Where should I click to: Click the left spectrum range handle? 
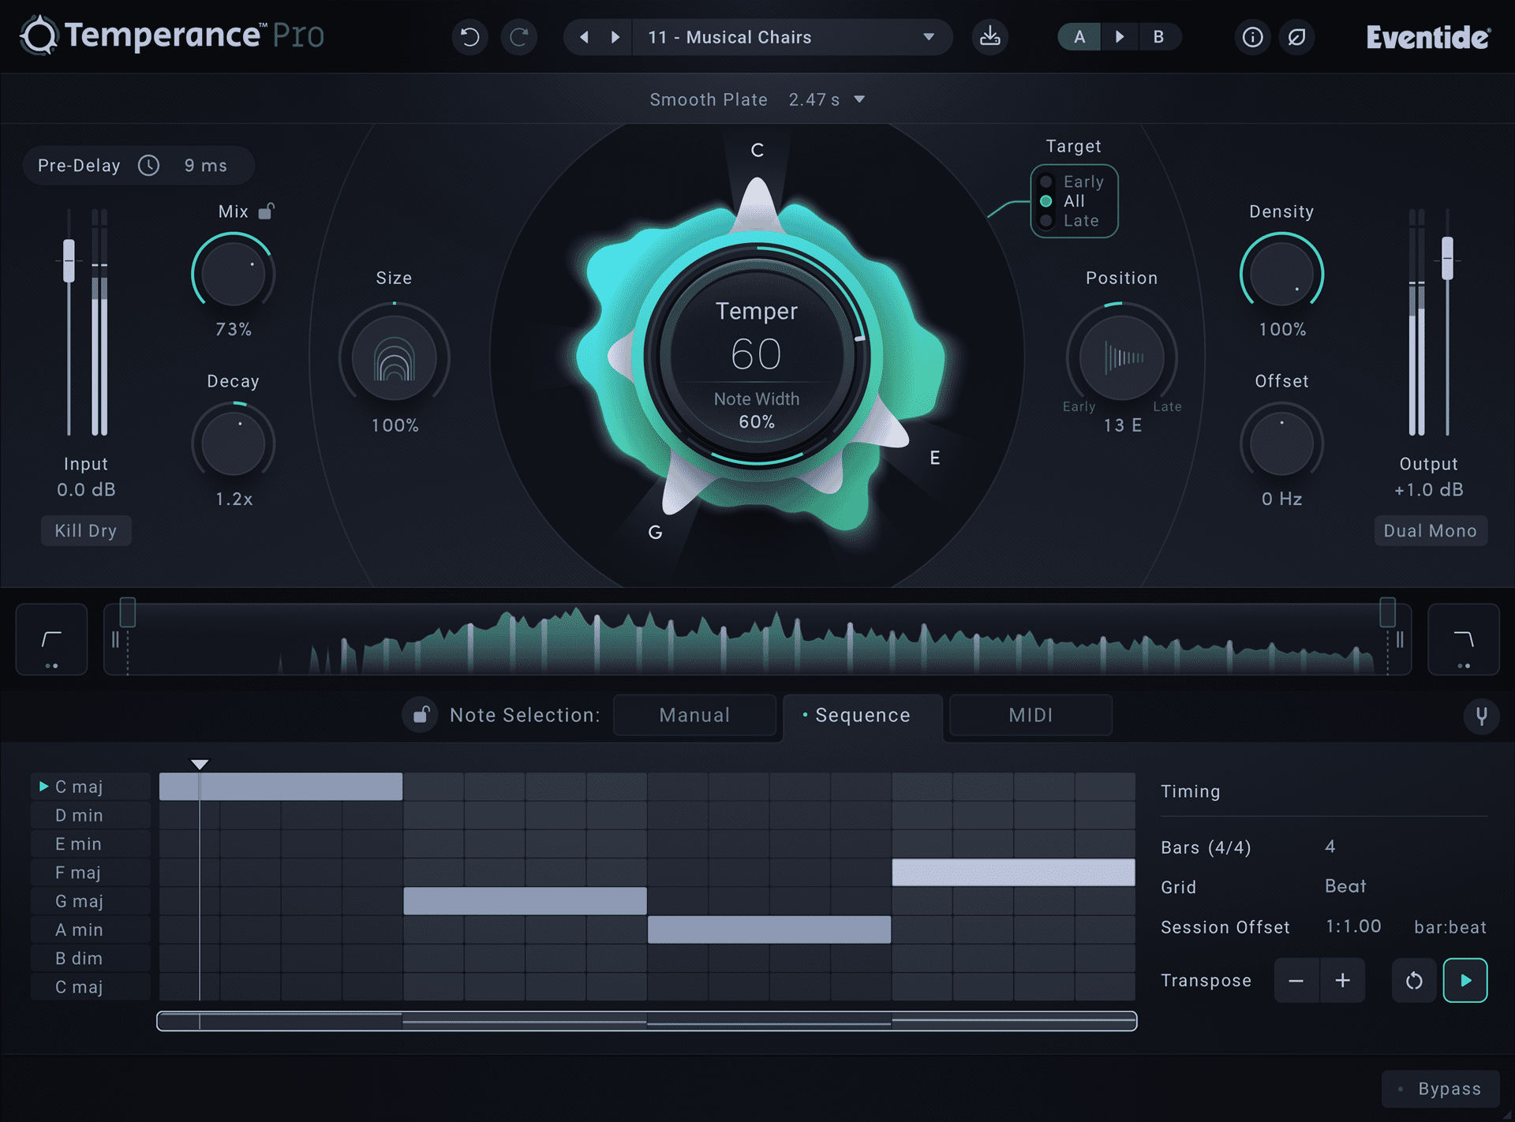127,612
